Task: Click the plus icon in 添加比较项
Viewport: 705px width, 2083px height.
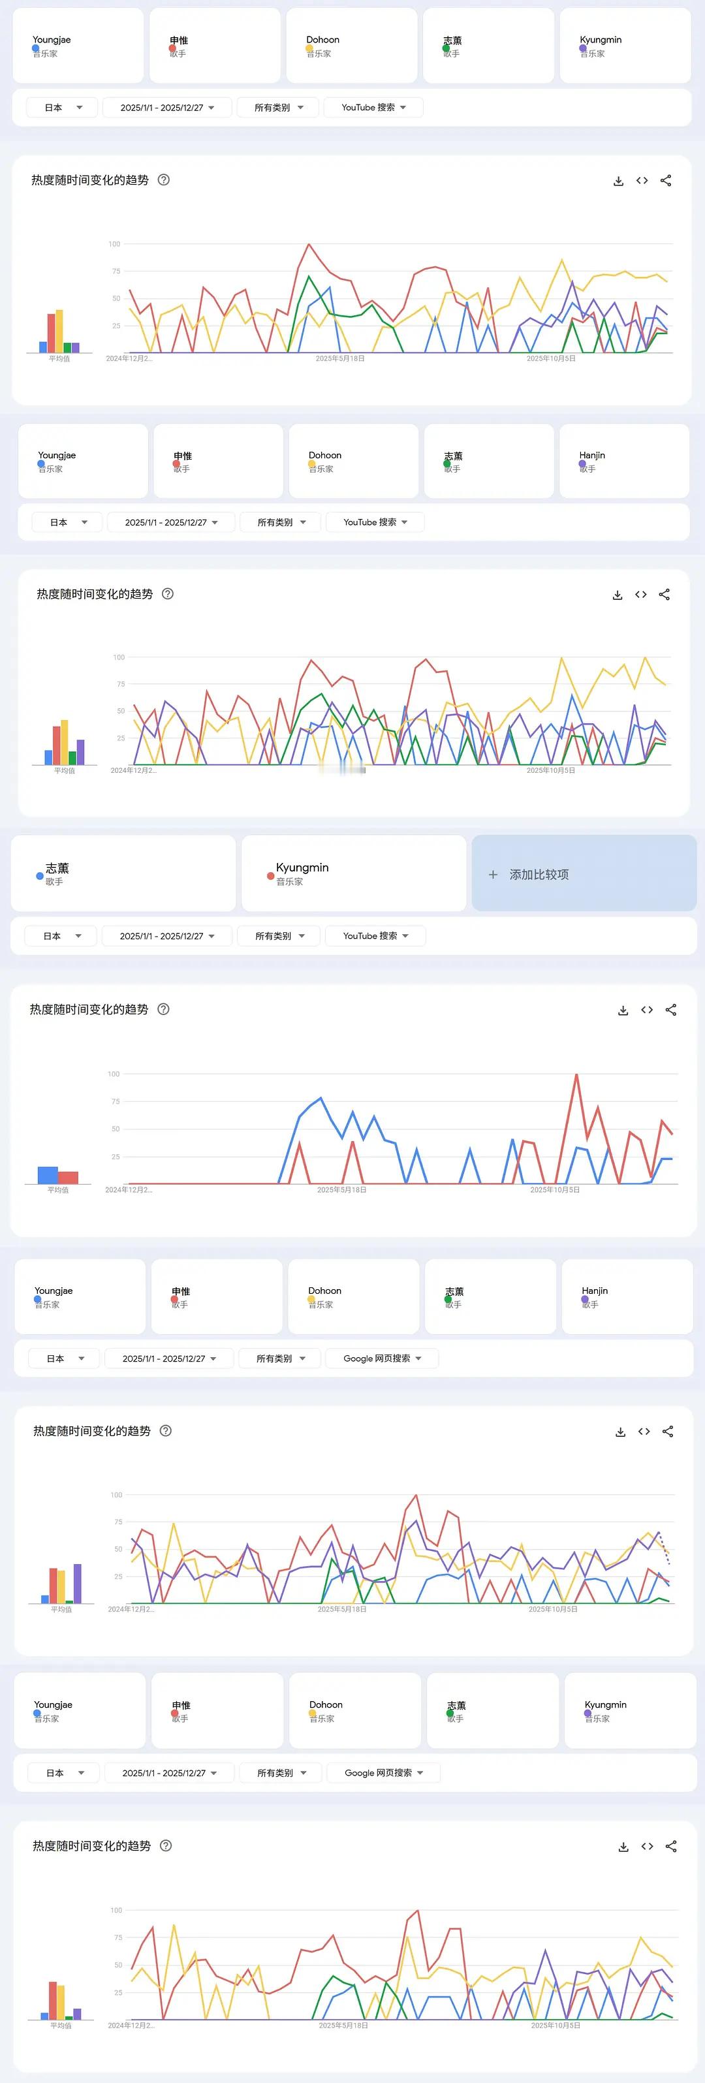Action: (493, 875)
